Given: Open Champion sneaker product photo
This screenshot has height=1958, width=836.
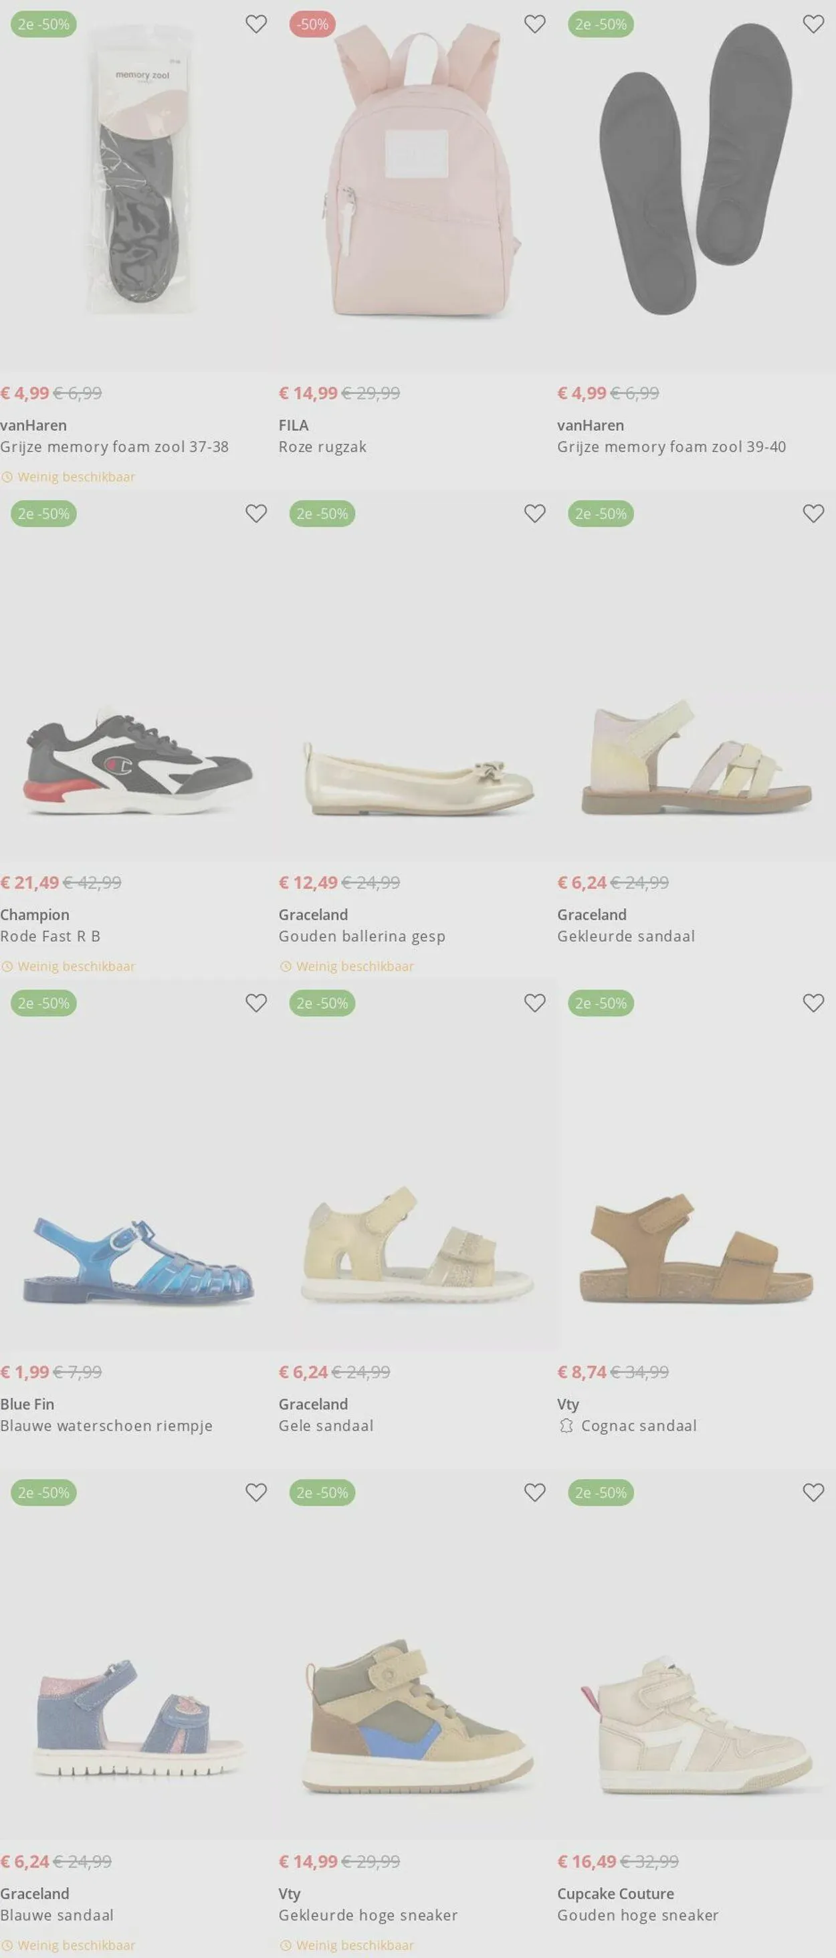Looking at the screenshot, I should coord(138,760).
